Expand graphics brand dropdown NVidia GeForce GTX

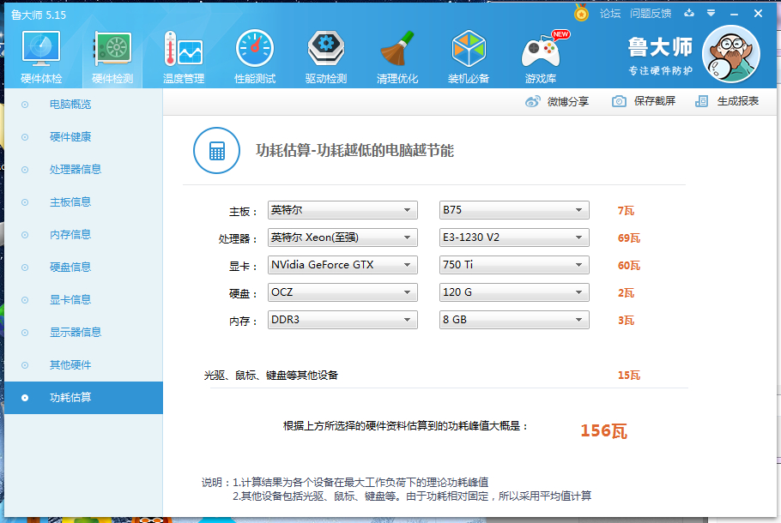pyautogui.click(x=342, y=265)
